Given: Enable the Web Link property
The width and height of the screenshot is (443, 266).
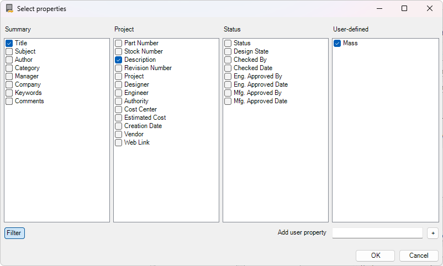Looking at the screenshot, I should click(118, 142).
